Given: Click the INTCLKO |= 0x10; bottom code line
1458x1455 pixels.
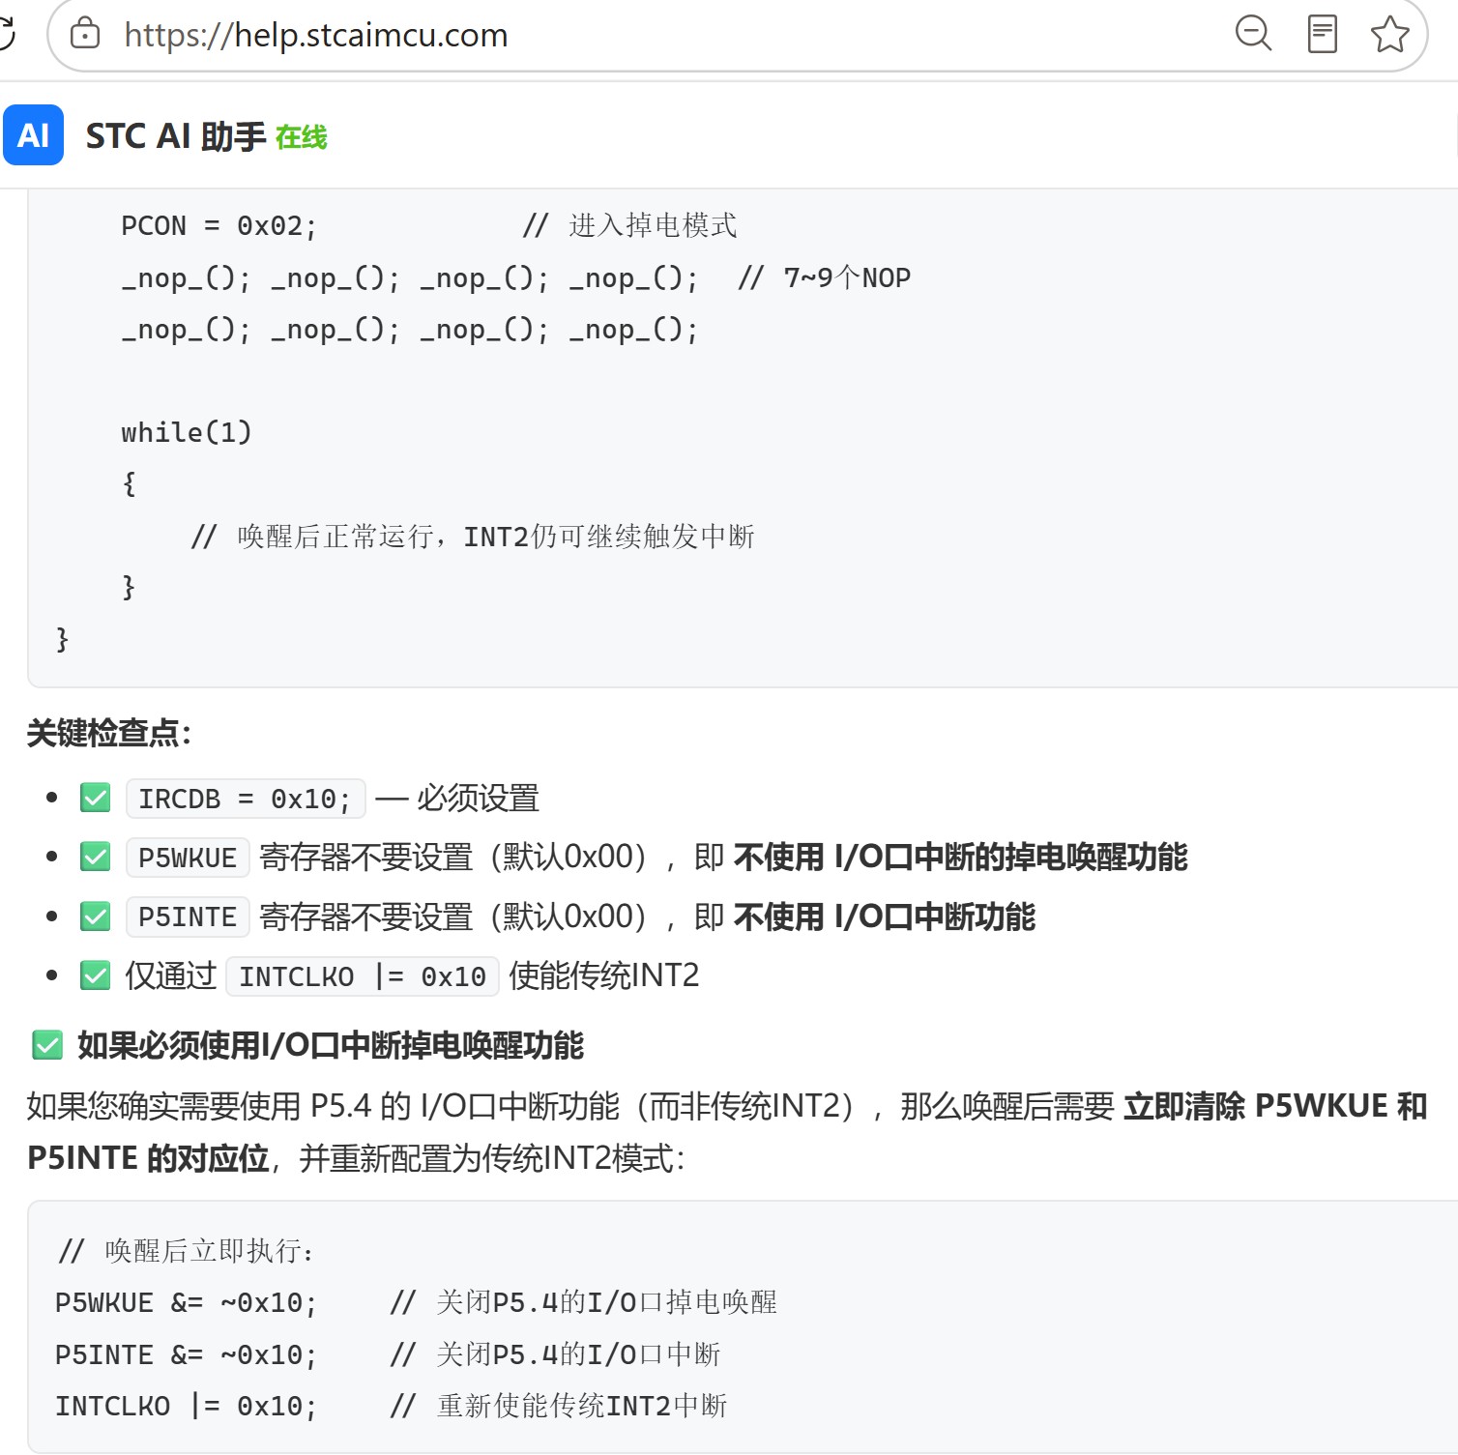Looking at the screenshot, I should [x=187, y=1407].
